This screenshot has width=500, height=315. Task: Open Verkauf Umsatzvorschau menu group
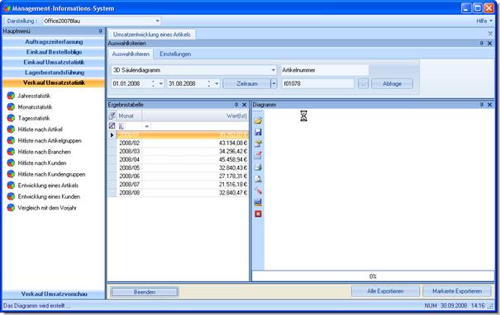[x=54, y=294]
